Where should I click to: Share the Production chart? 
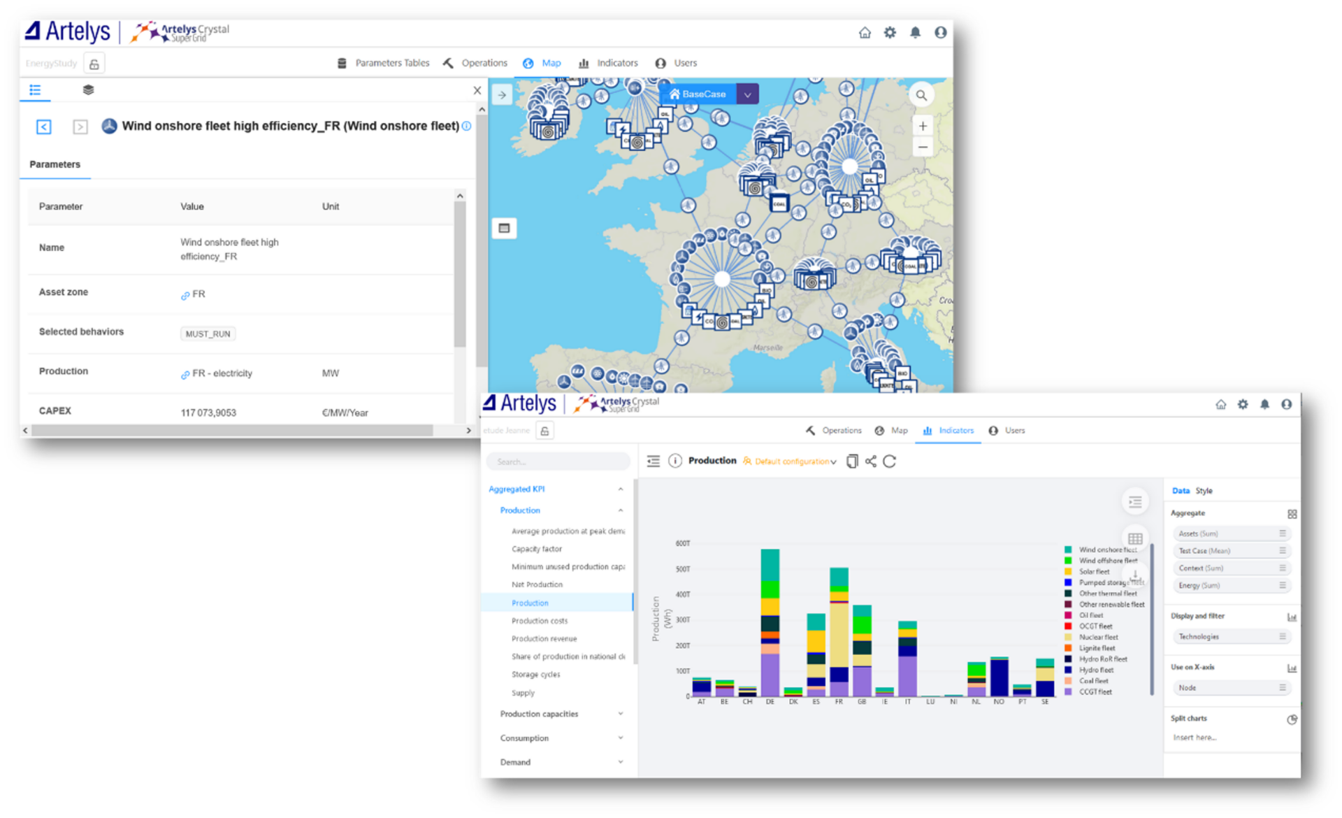click(x=871, y=461)
